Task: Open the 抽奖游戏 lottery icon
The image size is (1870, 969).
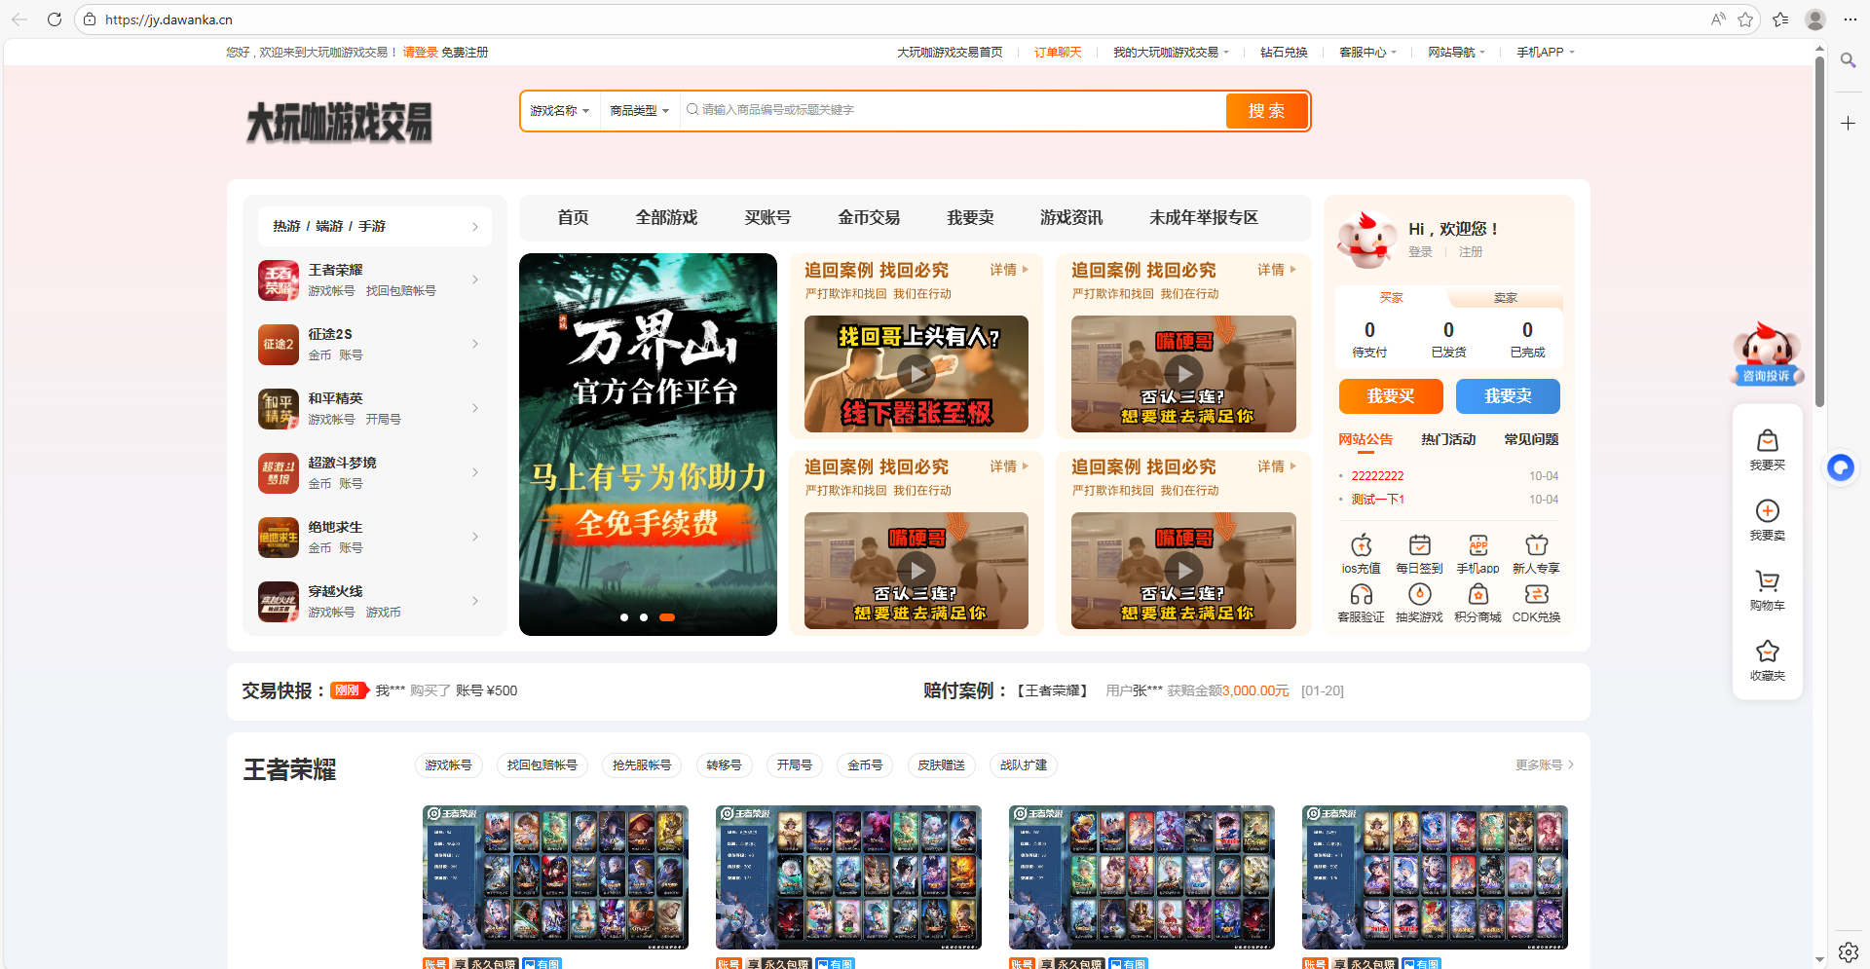Action: point(1419,602)
